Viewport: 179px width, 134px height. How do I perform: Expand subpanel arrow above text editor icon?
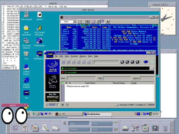45,121
